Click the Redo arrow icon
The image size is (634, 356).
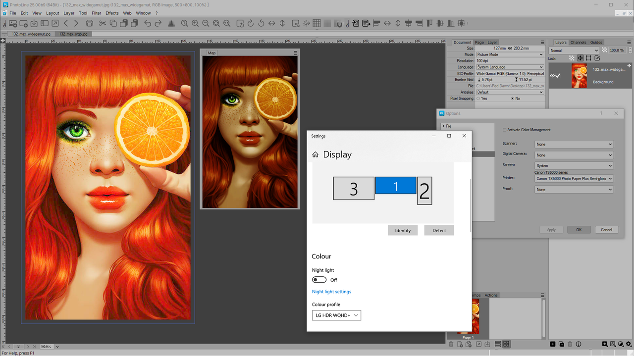click(158, 23)
